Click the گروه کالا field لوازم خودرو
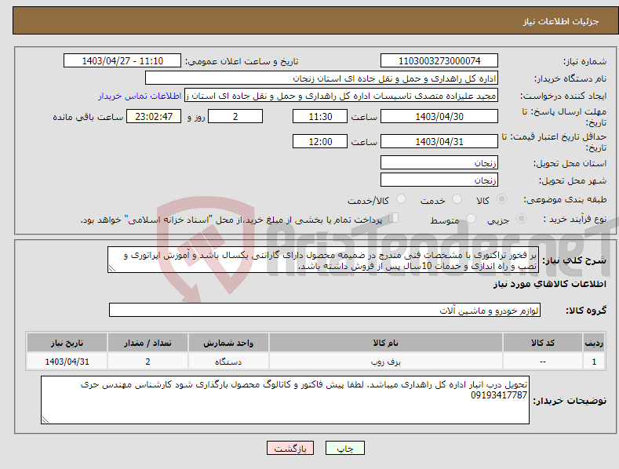The width and height of the screenshot is (619, 469). pos(325,311)
